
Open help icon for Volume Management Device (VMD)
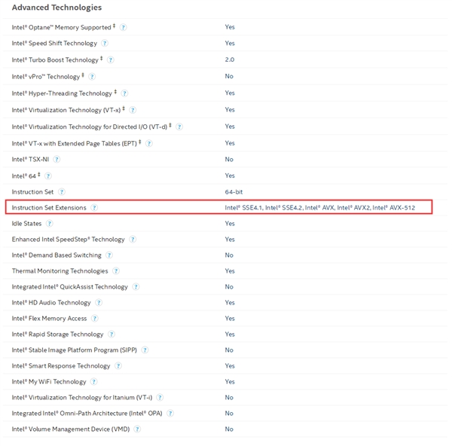coord(138,429)
